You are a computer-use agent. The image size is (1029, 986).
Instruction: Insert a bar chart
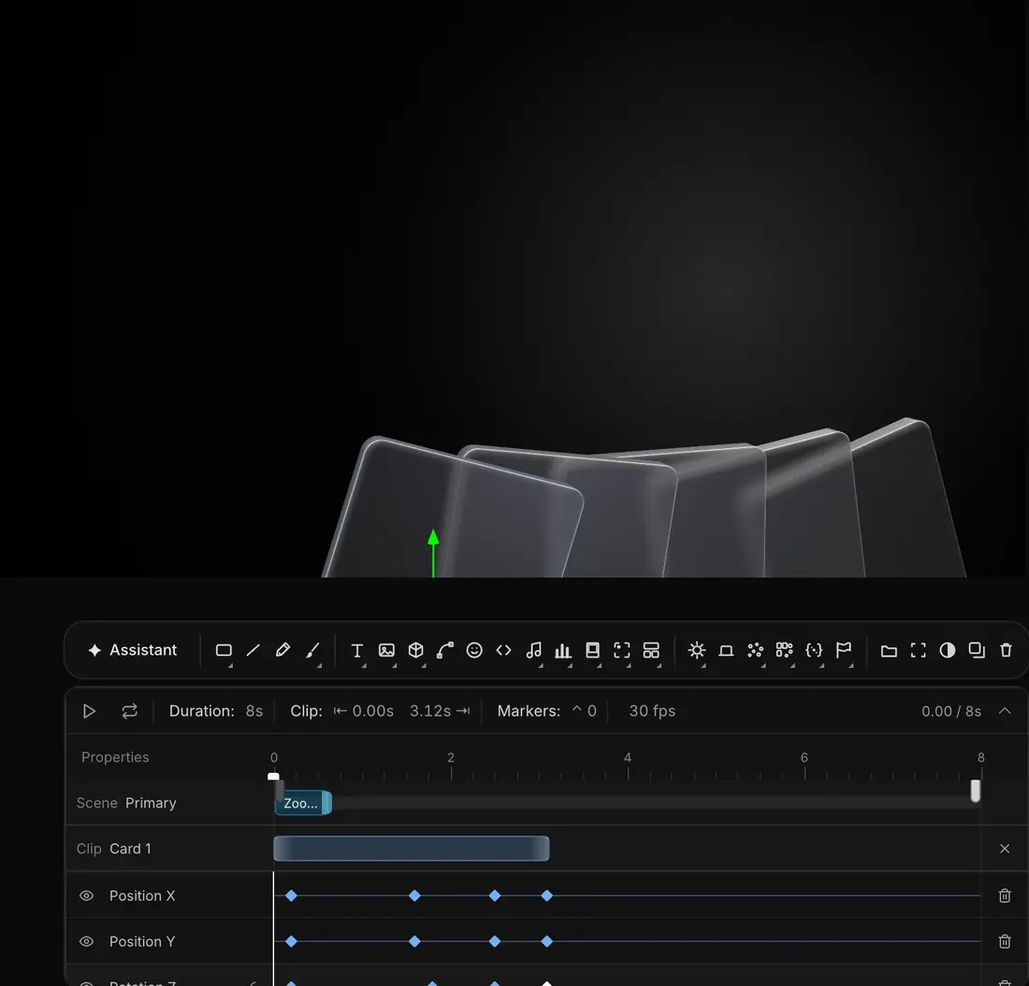coord(563,650)
